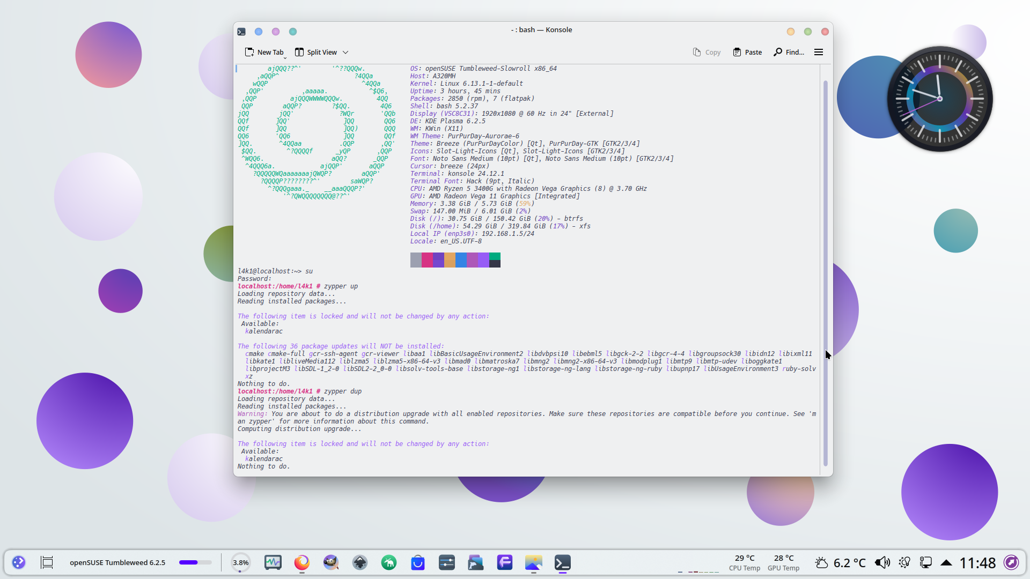Click the 'DE: KDE Plasma 6.2.5' line
Viewport: 1030px width, 579px height.
(x=447, y=121)
